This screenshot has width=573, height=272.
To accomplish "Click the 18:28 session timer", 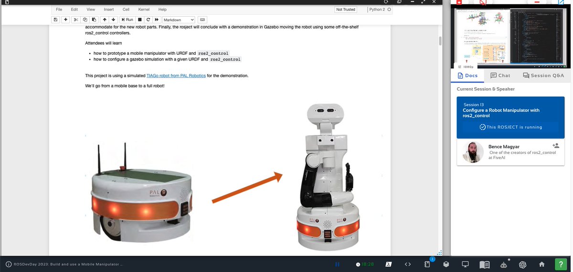I will (x=365, y=264).
